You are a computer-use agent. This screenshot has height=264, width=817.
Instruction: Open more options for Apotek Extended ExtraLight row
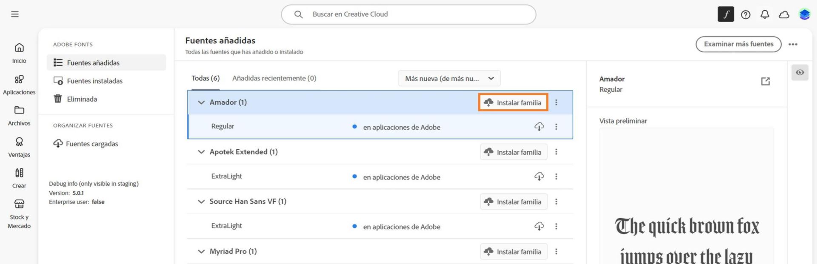[x=556, y=176]
